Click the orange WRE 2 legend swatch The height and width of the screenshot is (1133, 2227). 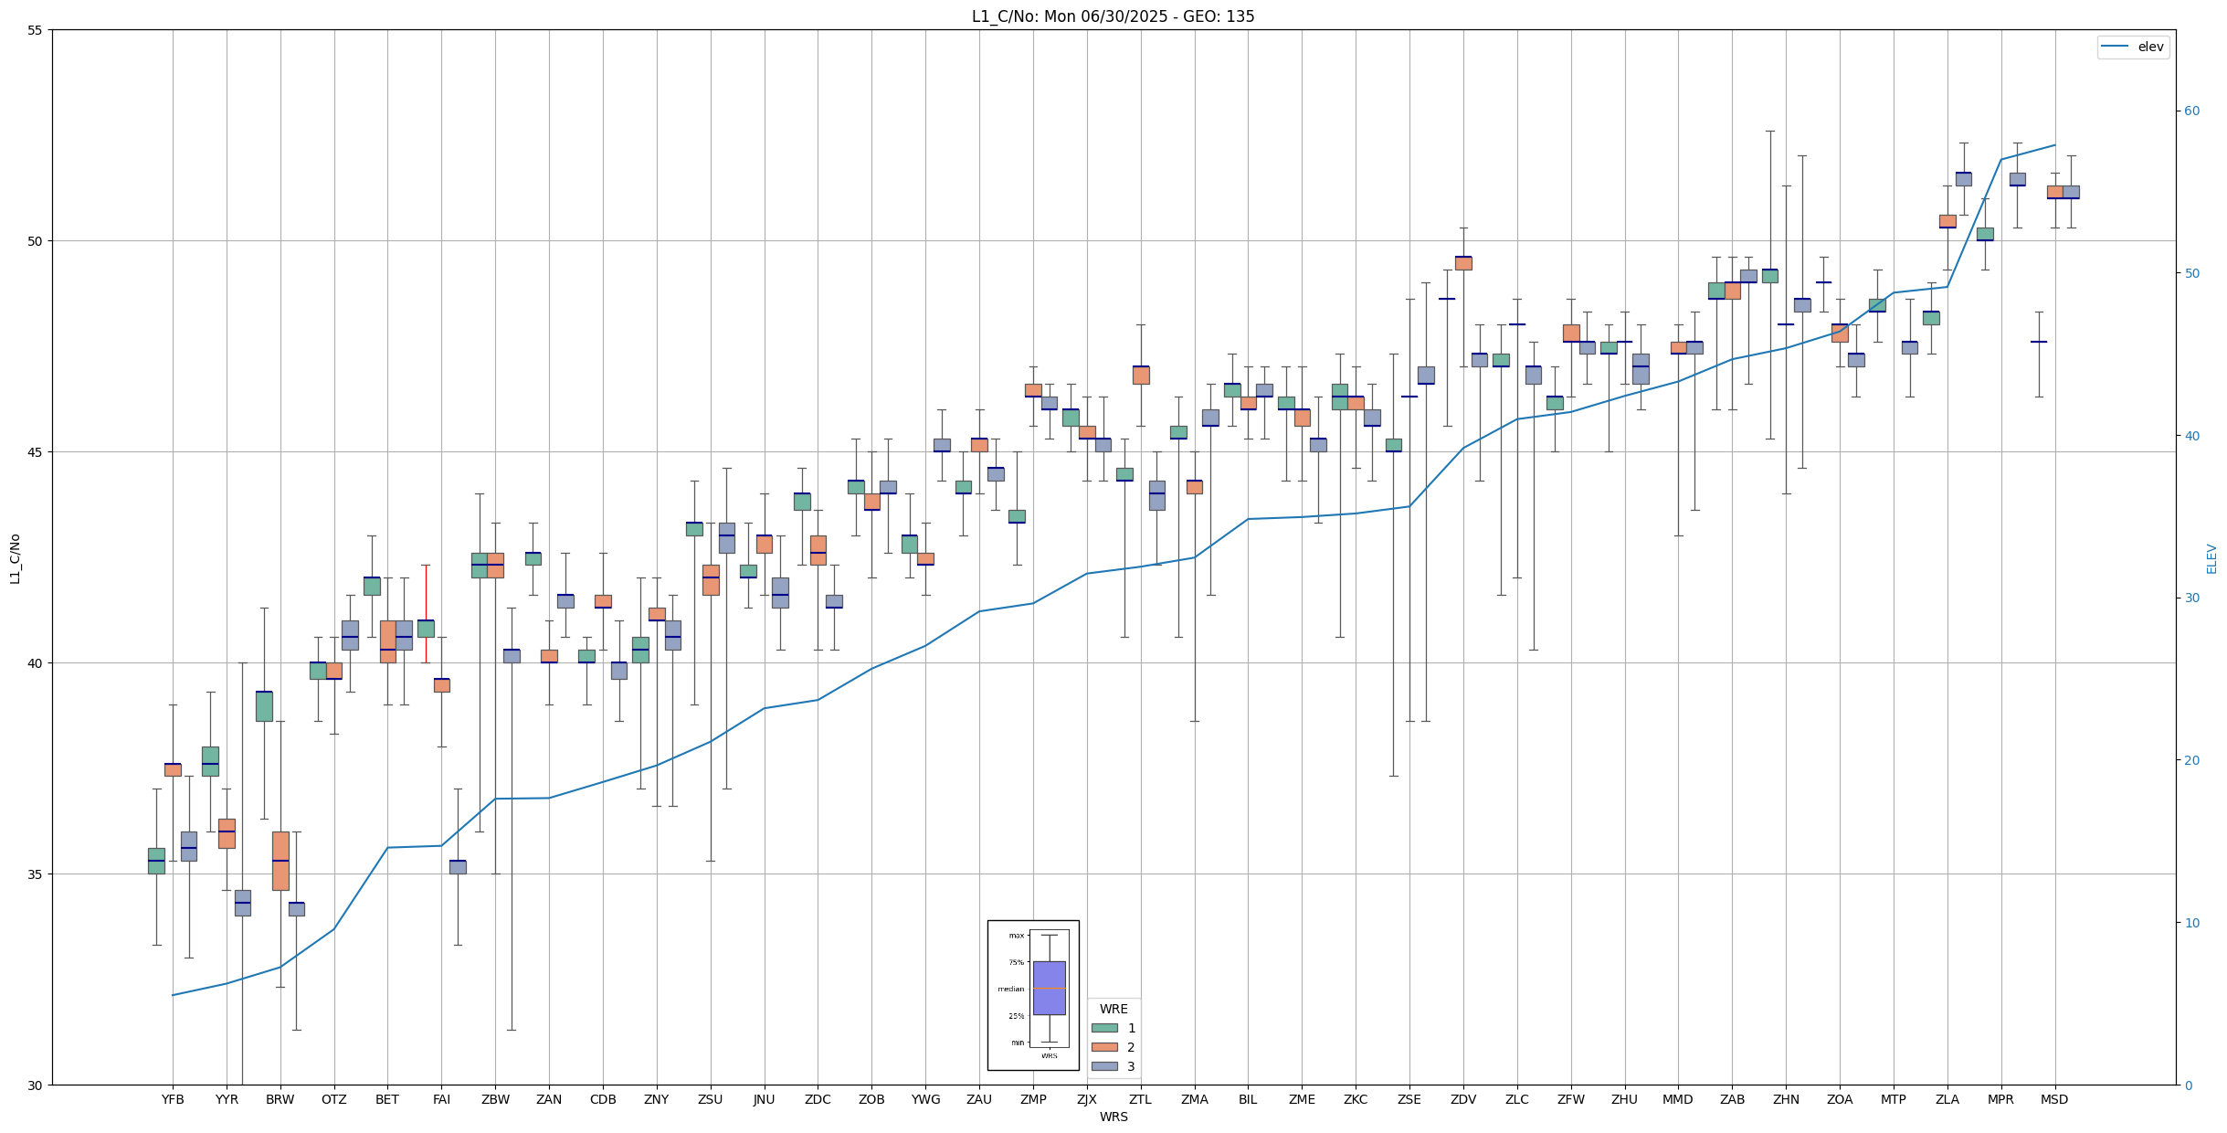tap(1104, 1047)
